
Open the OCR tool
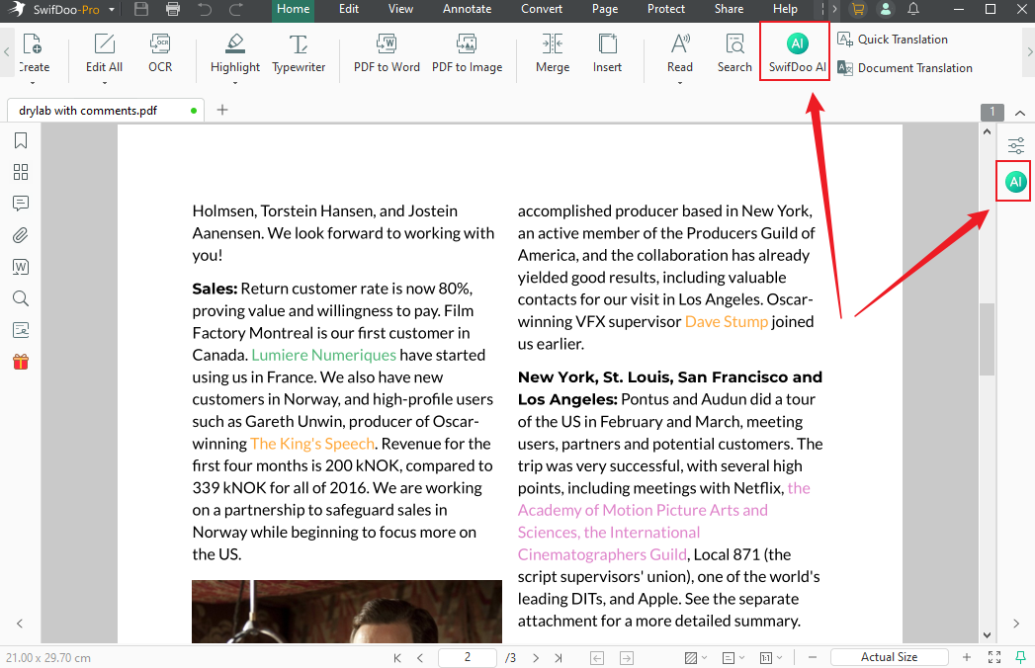[x=159, y=53]
